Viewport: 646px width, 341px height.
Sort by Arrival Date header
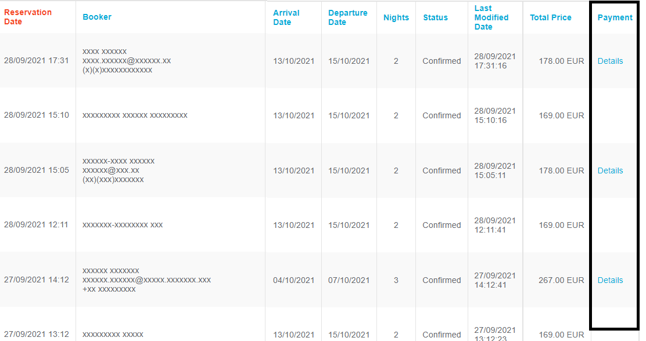[286, 17]
